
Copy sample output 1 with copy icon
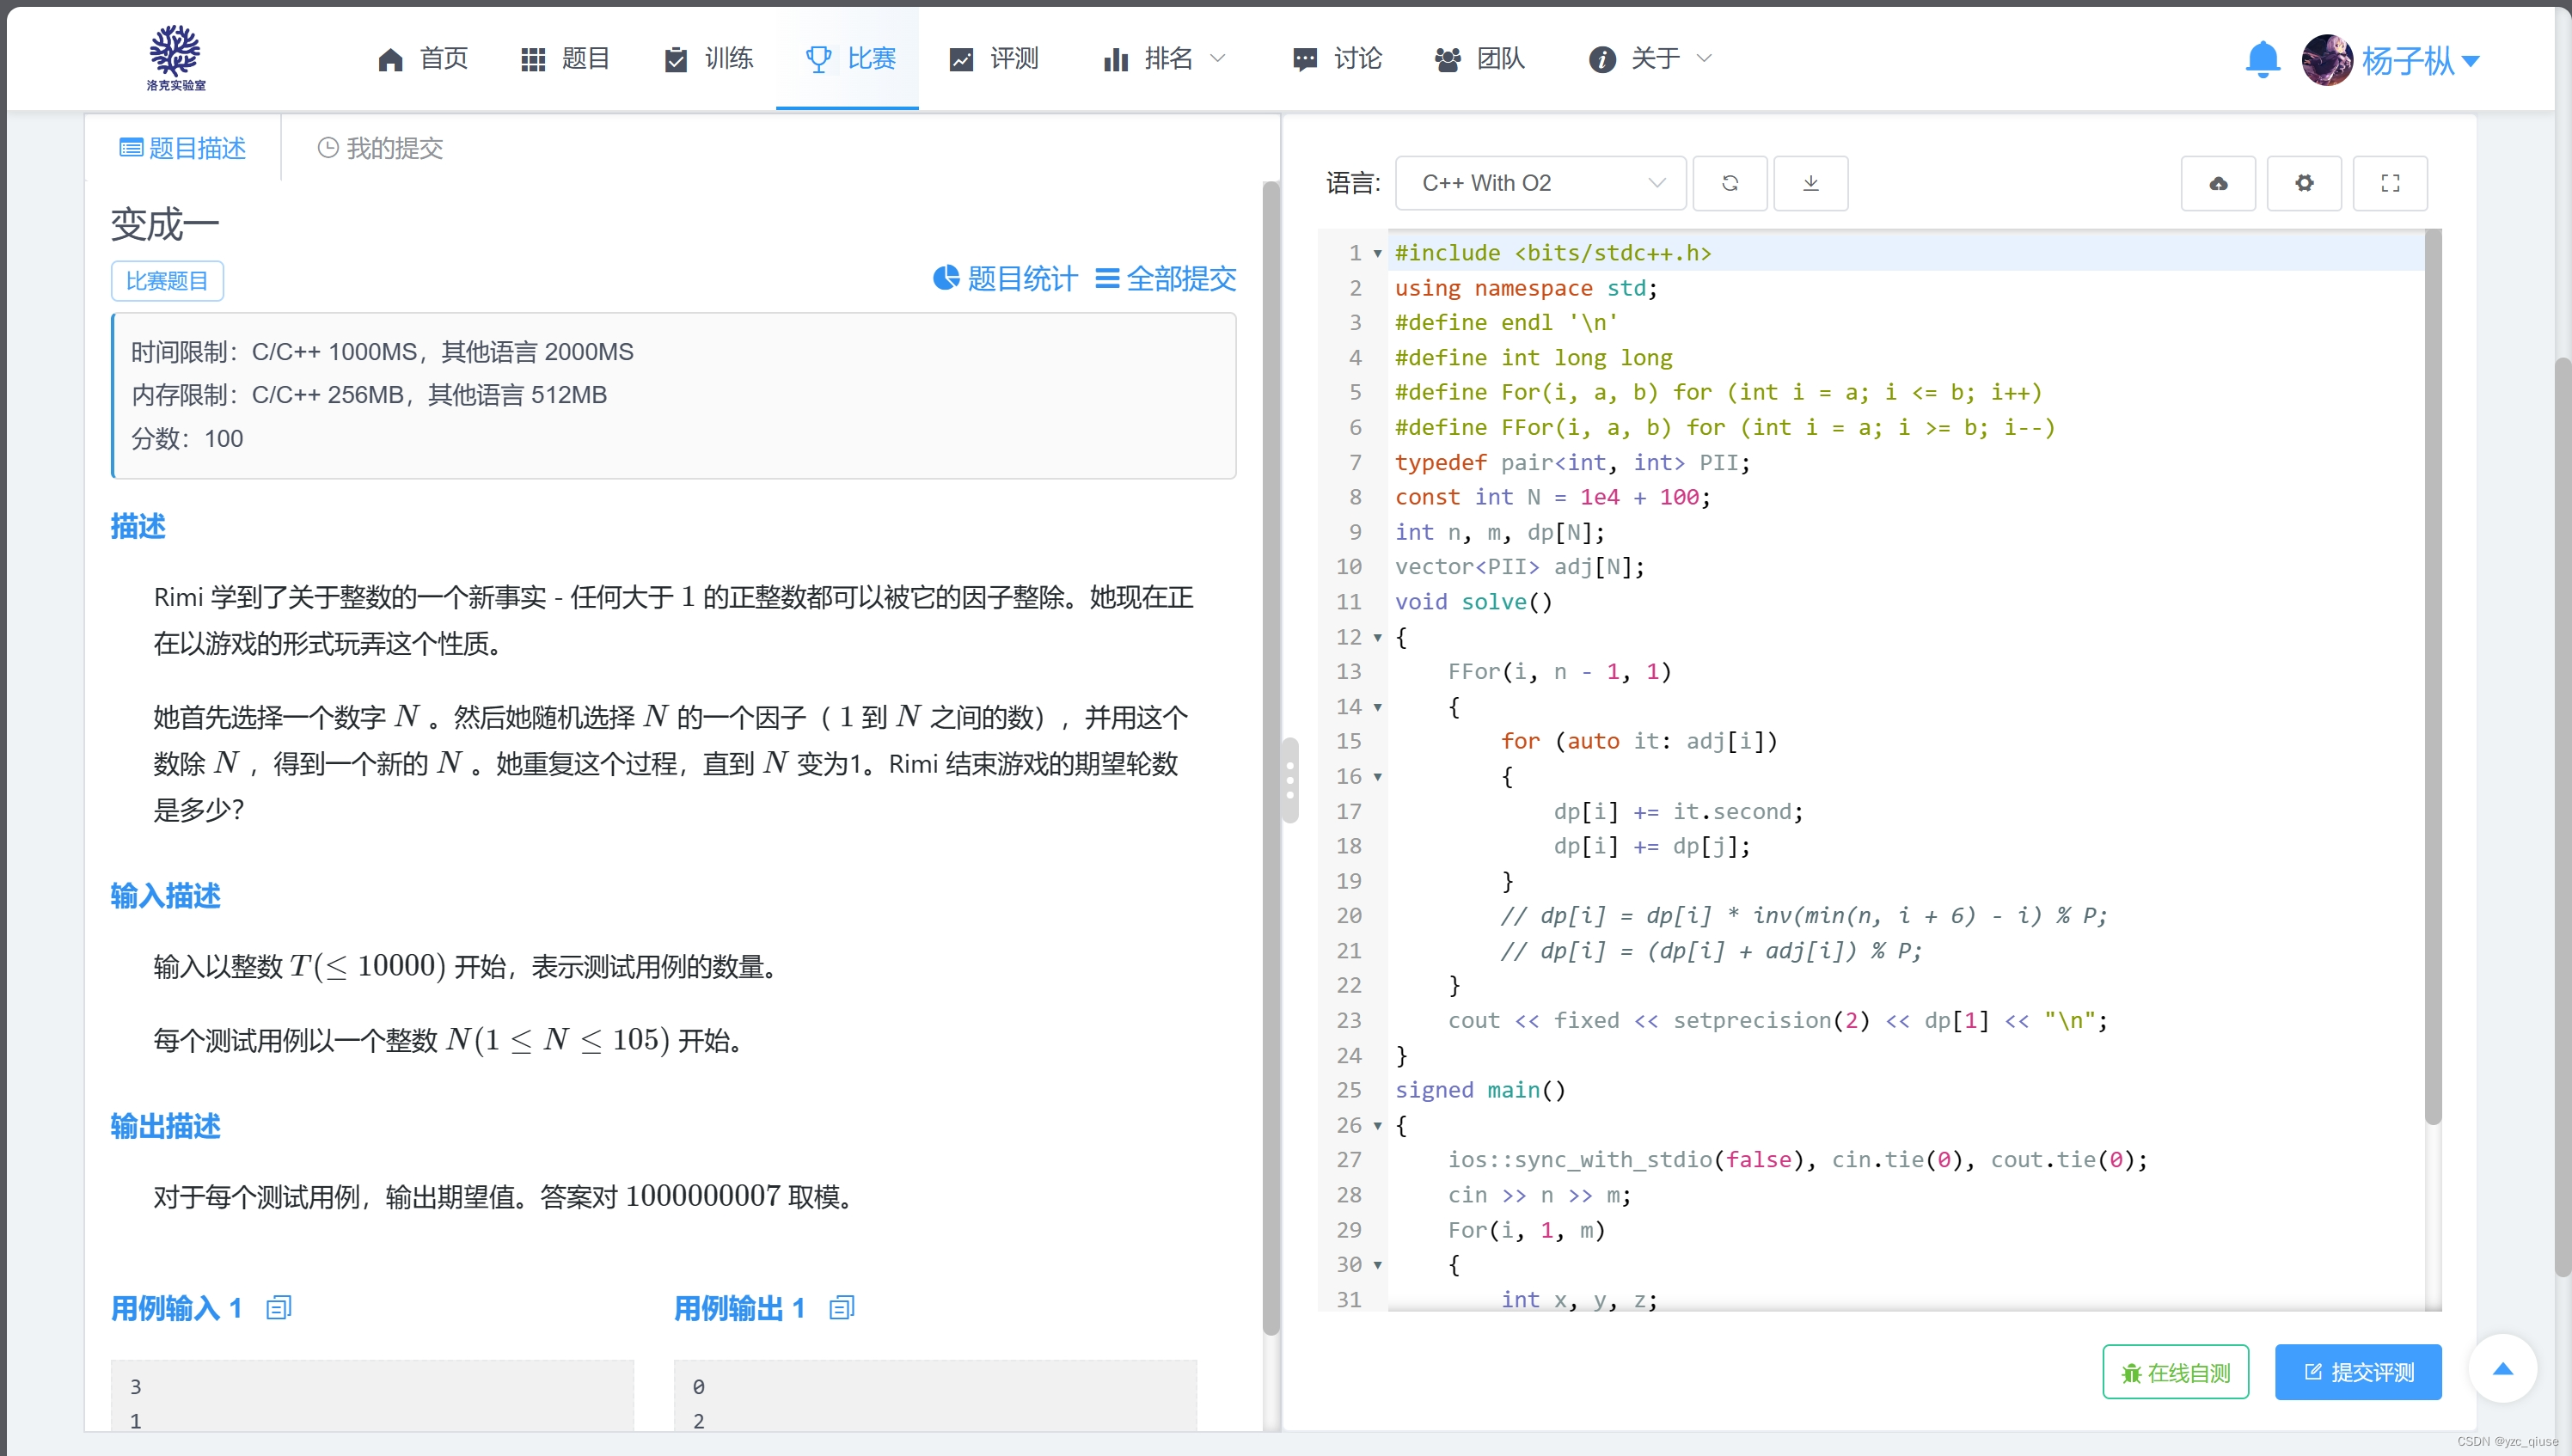click(x=842, y=1308)
